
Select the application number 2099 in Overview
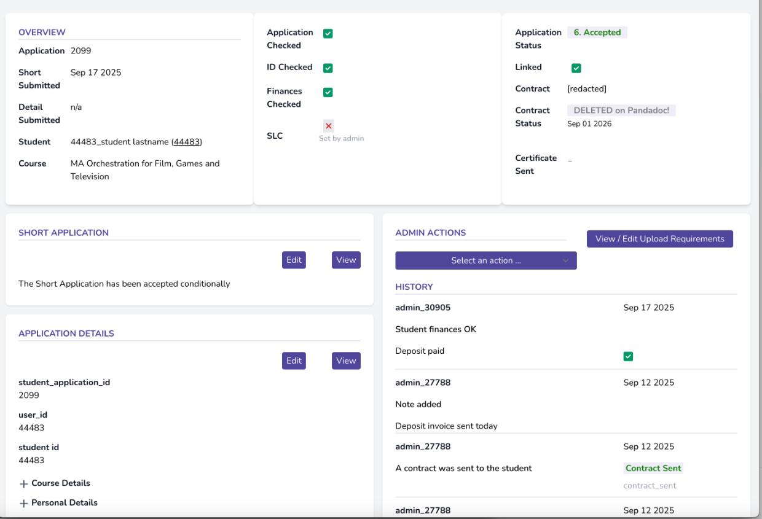(x=81, y=51)
